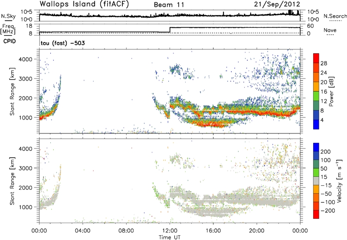Click the "18" frequency tick label

(29, 26)
